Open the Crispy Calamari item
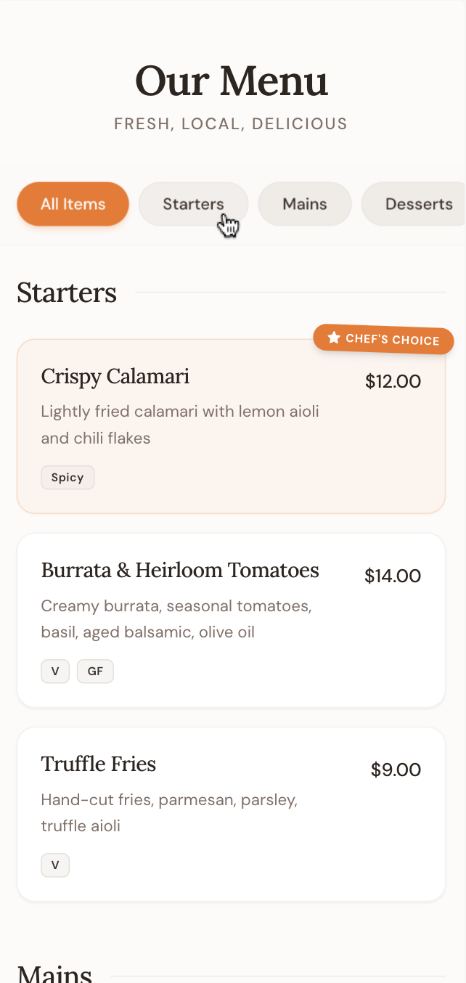 115,376
